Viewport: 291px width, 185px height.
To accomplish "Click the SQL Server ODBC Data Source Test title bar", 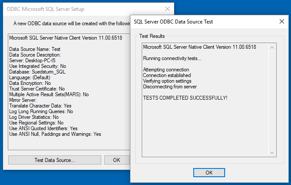I will coord(204,22).
